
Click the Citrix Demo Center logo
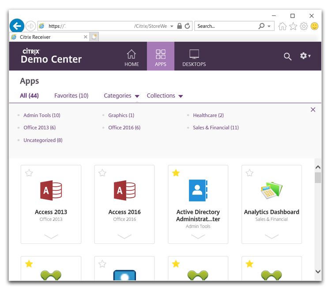point(51,56)
